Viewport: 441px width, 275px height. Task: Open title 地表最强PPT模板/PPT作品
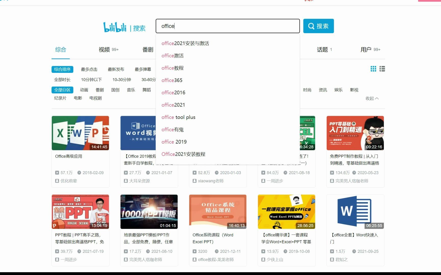pos(148,238)
